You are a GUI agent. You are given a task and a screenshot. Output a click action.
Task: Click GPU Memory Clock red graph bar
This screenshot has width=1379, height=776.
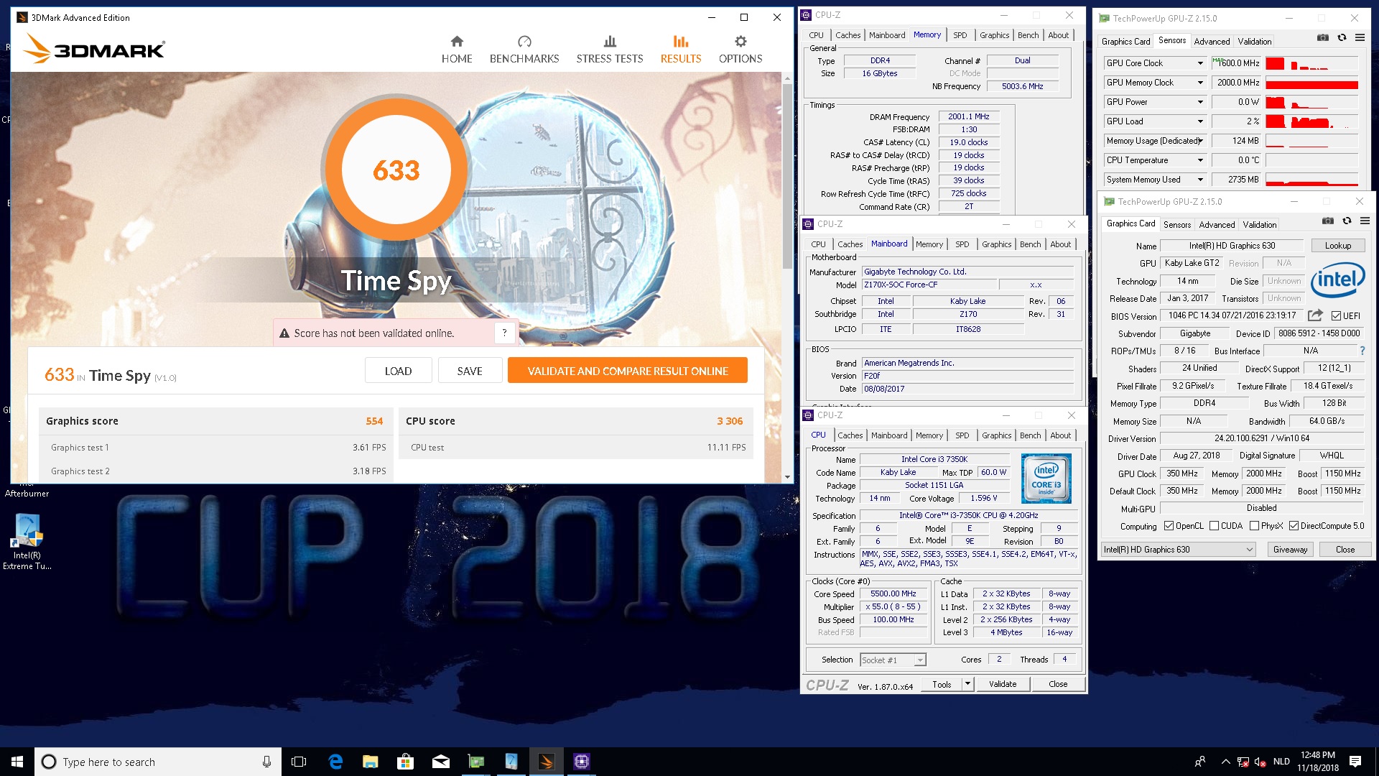(1311, 85)
